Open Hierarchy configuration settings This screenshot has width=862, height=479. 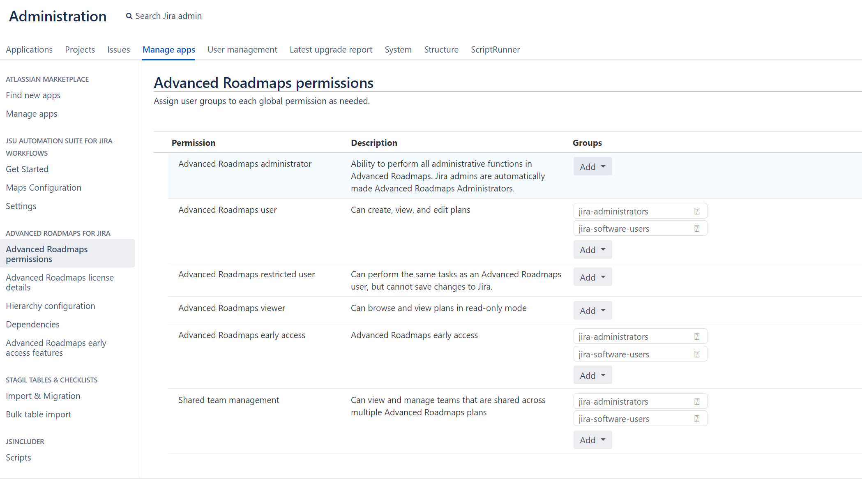coord(50,306)
